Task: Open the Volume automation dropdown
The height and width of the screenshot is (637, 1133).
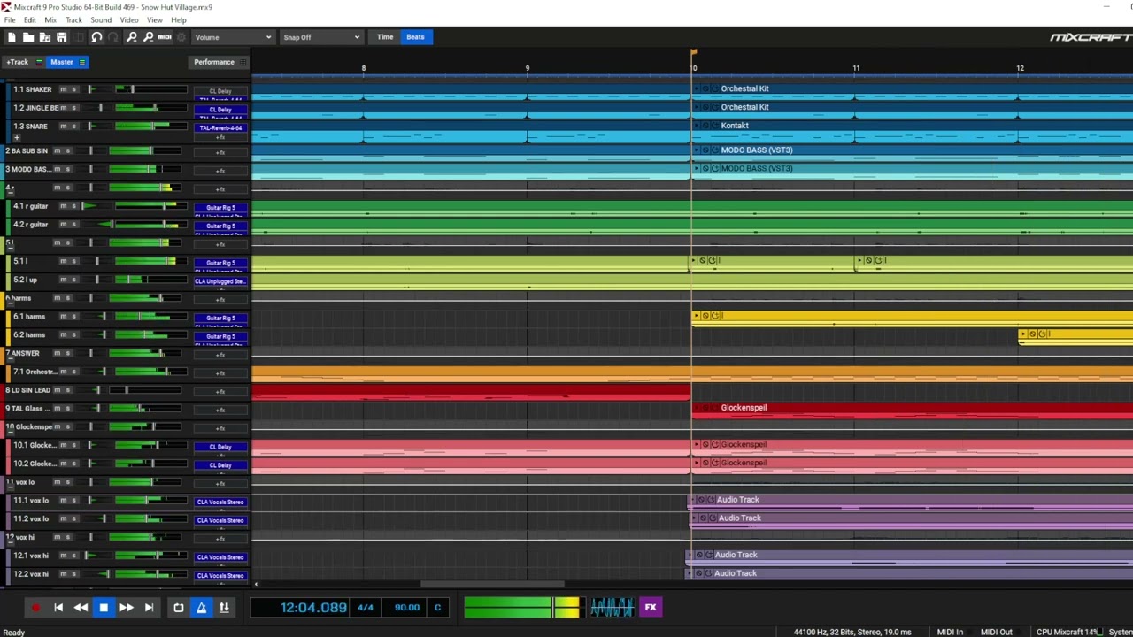Action: point(233,37)
